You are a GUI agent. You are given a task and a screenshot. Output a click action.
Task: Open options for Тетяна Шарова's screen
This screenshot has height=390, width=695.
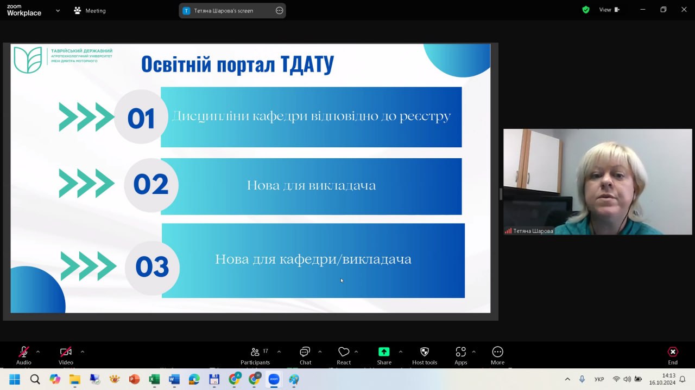click(x=280, y=10)
